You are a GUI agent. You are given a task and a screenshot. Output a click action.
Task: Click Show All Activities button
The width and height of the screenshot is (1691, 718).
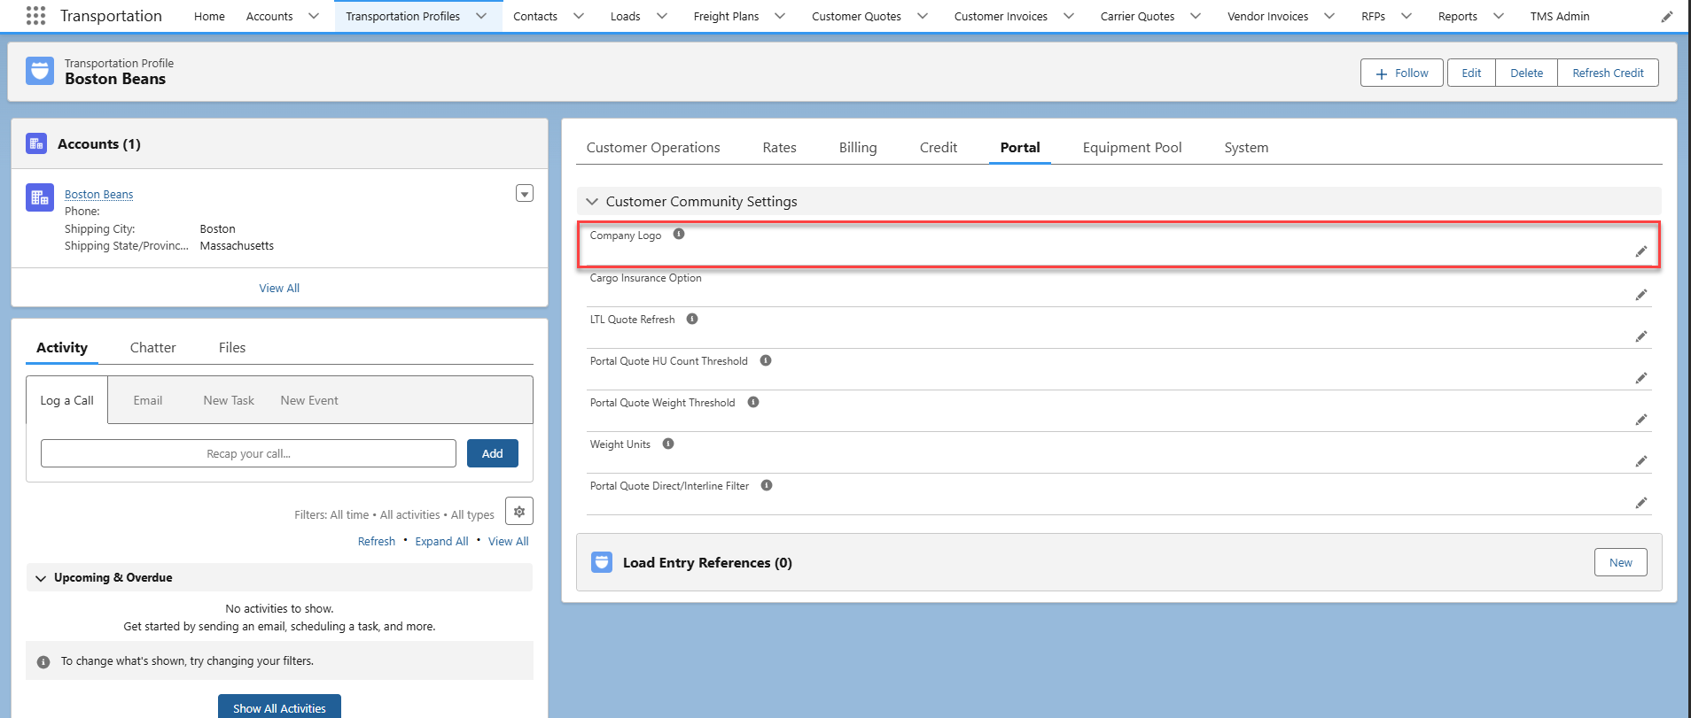[x=279, y=708]
